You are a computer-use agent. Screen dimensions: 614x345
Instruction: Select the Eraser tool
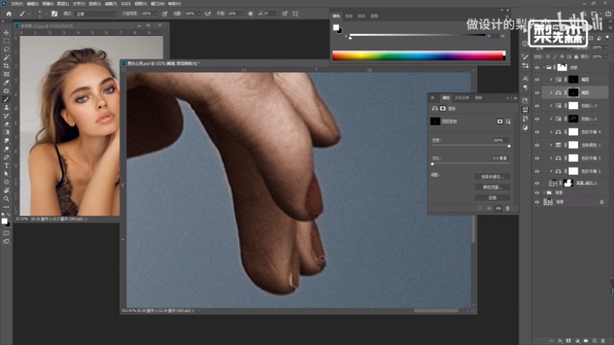pyautogui.click(x=6, y=124)
